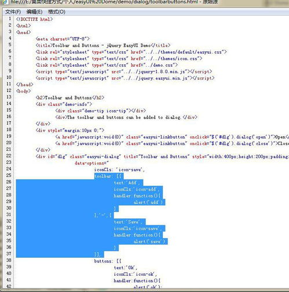The width and height of the screenshot is (289, 292).
Task: Click the data-options= attribute line
Action: 92,163
